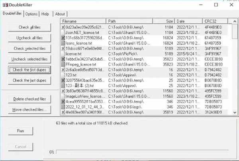Click the file list scroll down arrow
Image resolution: width=239 pixels, height=161 pixels.
pyautogui.click(x=235, y=113)
